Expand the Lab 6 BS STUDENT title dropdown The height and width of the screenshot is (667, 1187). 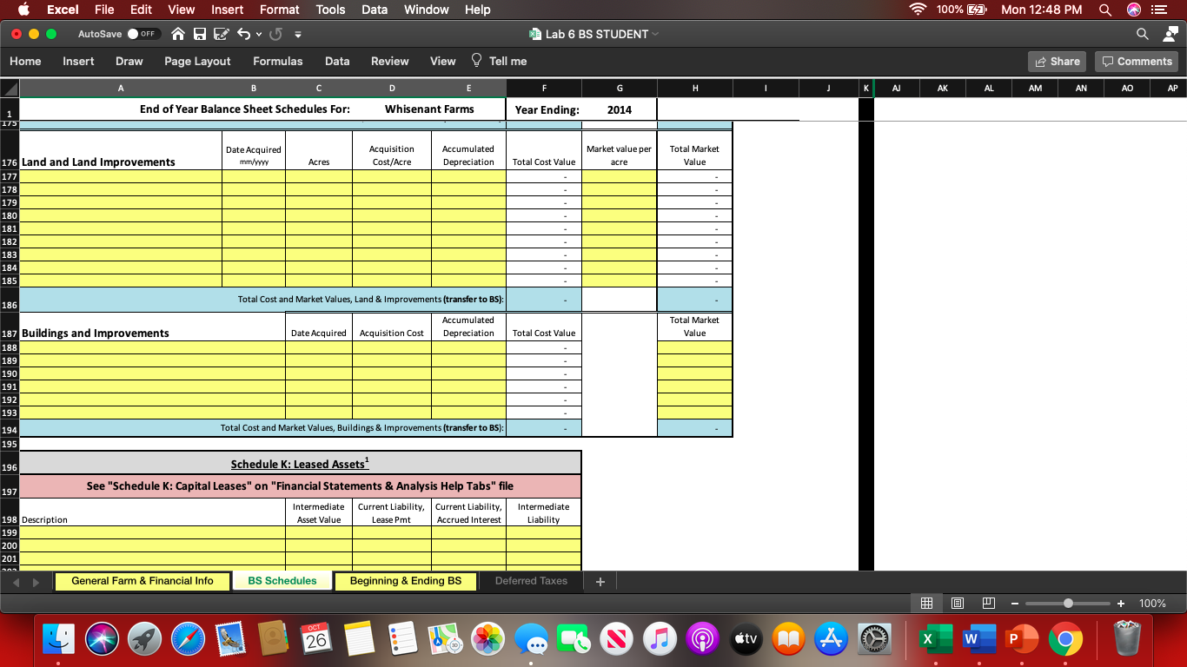point(653,34)
